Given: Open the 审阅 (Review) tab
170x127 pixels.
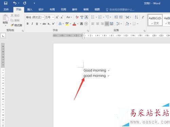Looking at the screenshot, I should pyautogui.click(x=86, y=10).
